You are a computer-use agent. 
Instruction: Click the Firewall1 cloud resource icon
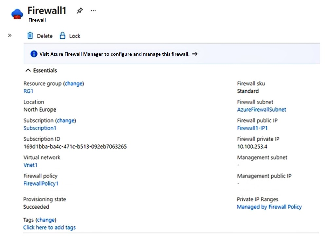[x=17, y=14]
